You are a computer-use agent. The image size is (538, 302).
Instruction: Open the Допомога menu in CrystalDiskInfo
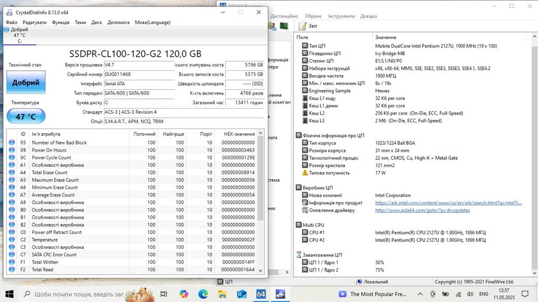click(x=118, y=22)
